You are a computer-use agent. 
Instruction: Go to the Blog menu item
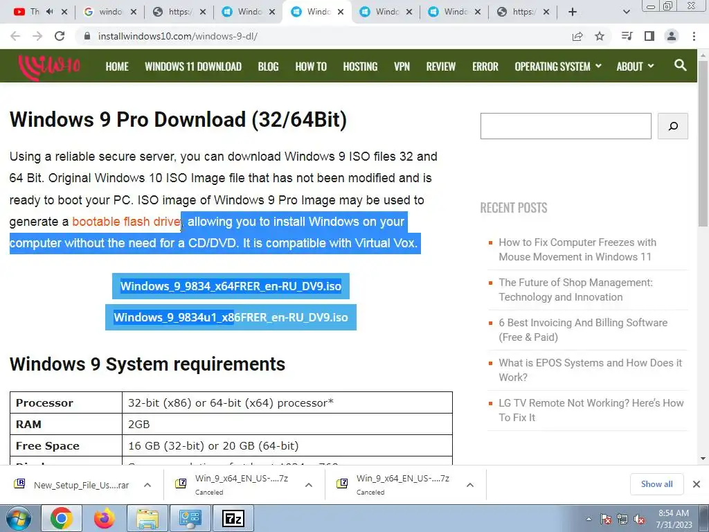268,66
